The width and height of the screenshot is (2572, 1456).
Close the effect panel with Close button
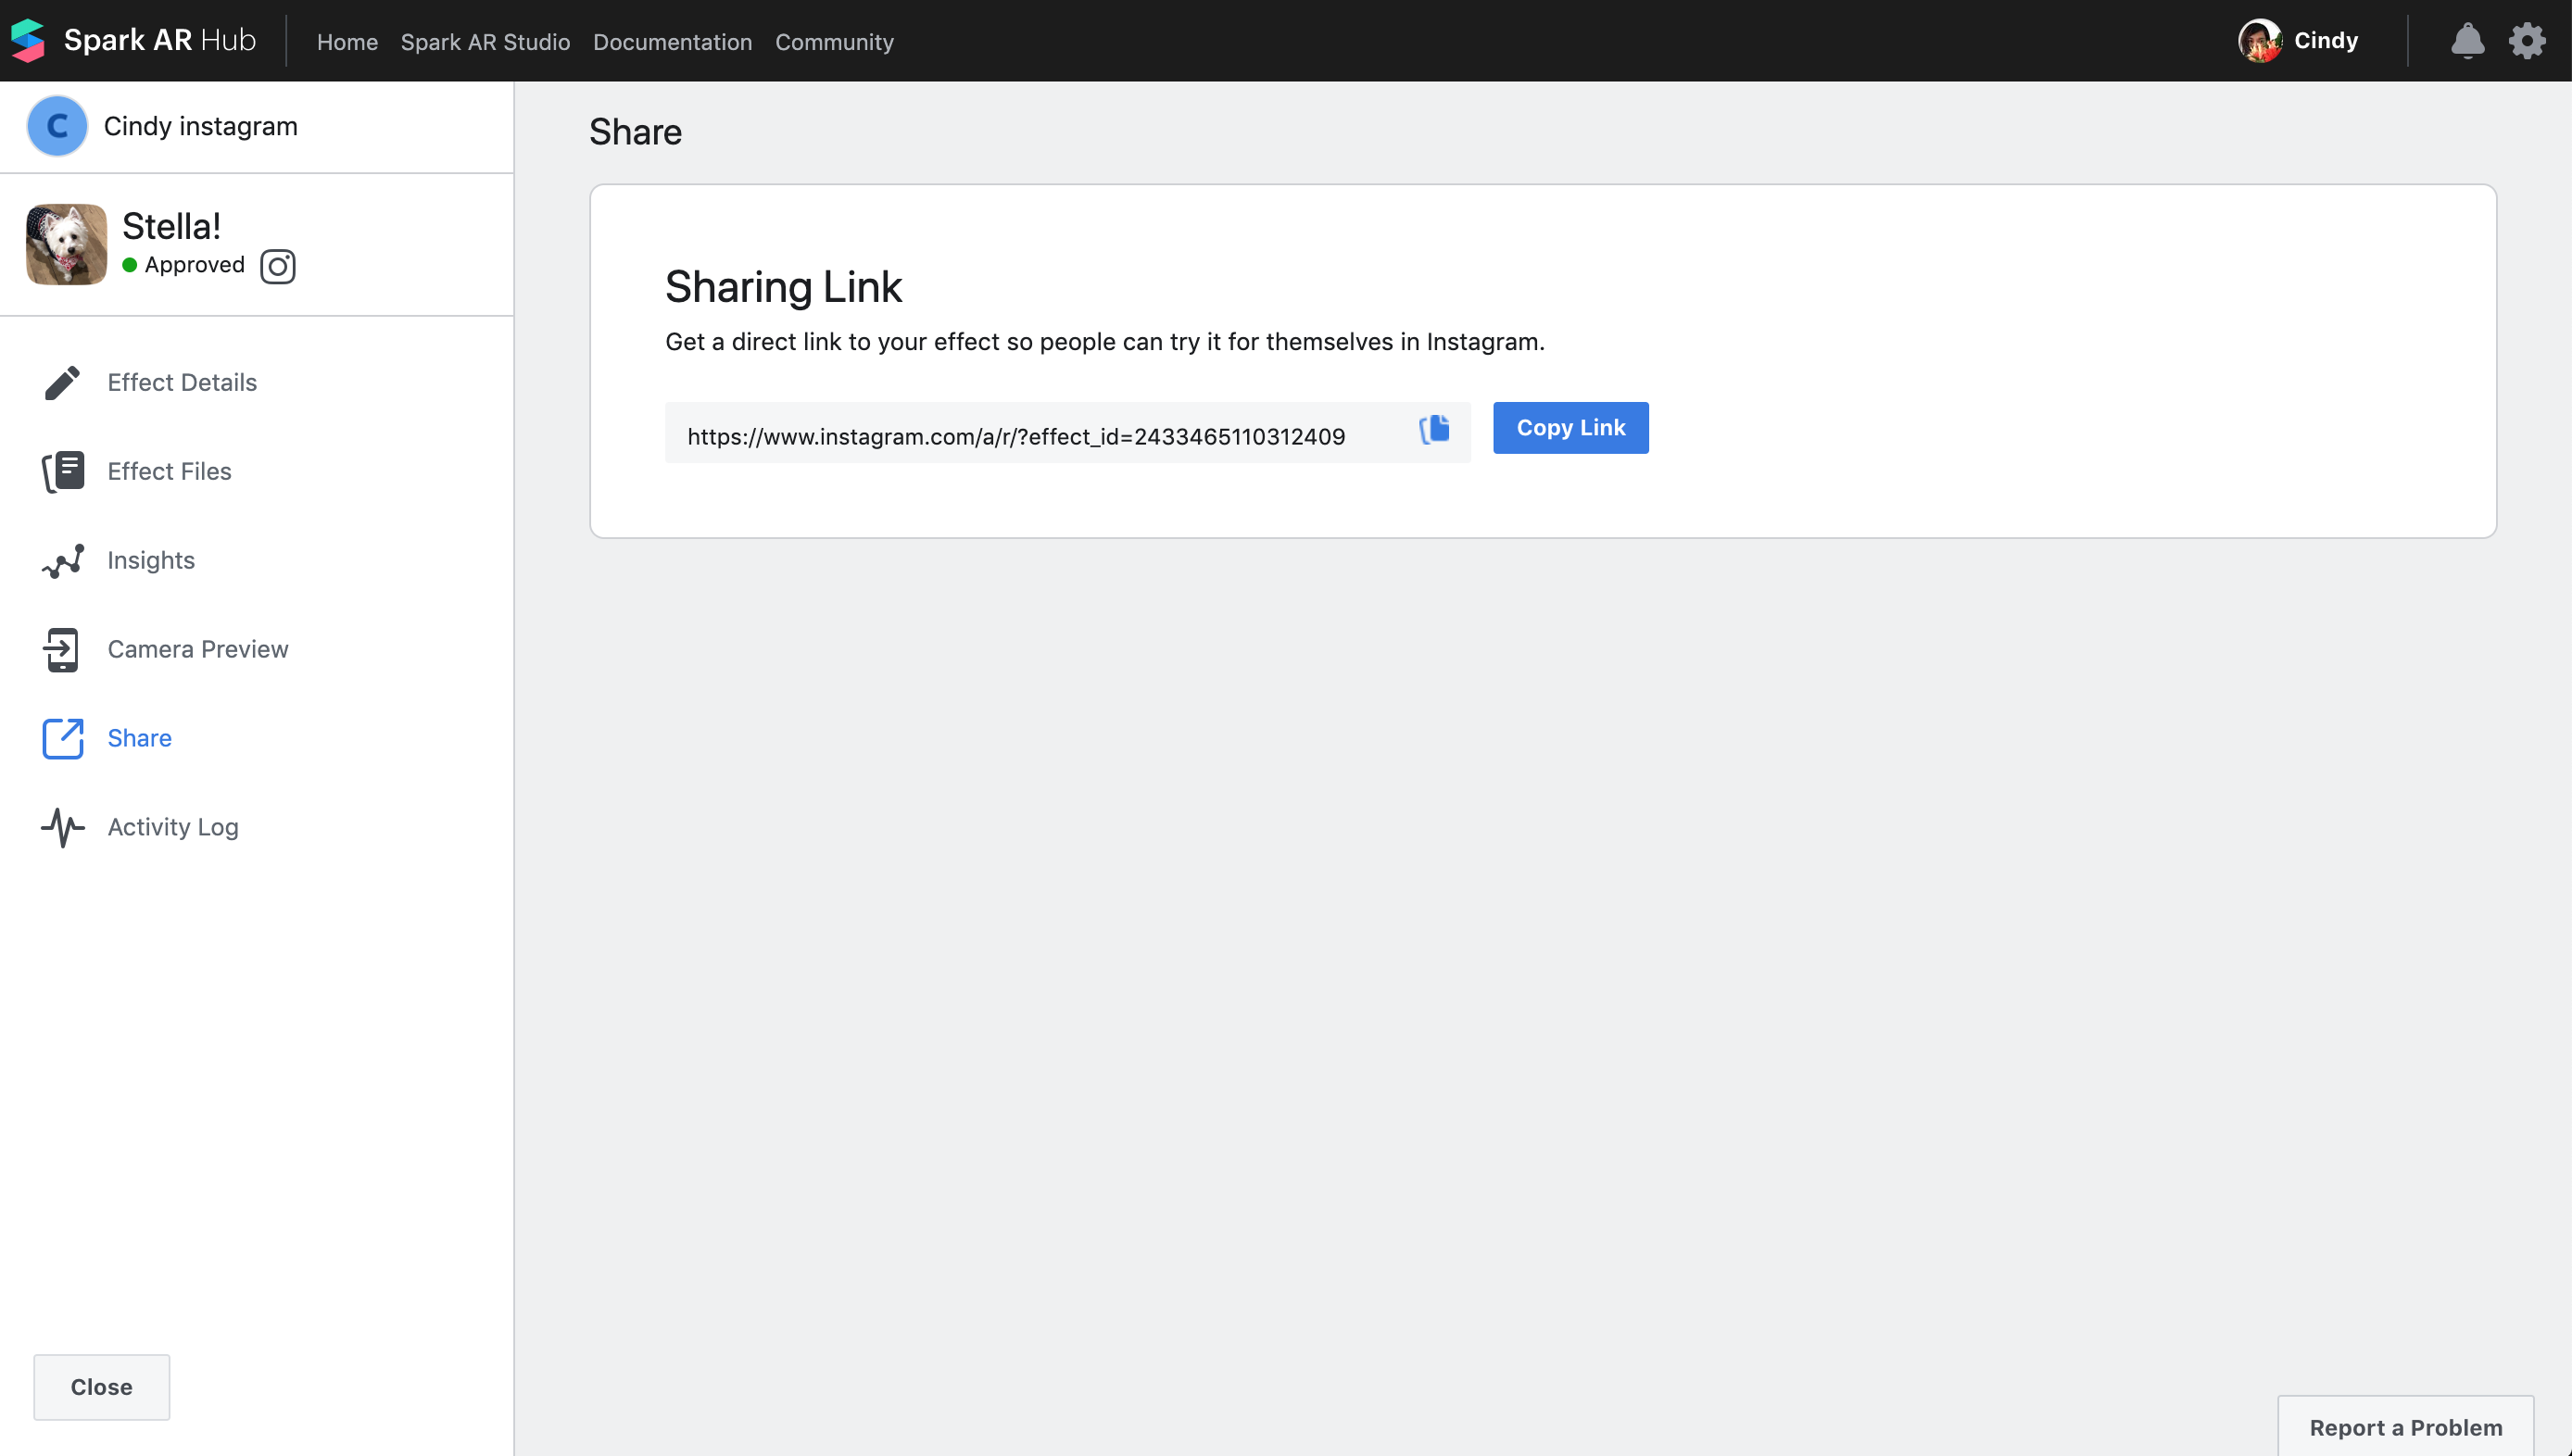pos(100,1387)
